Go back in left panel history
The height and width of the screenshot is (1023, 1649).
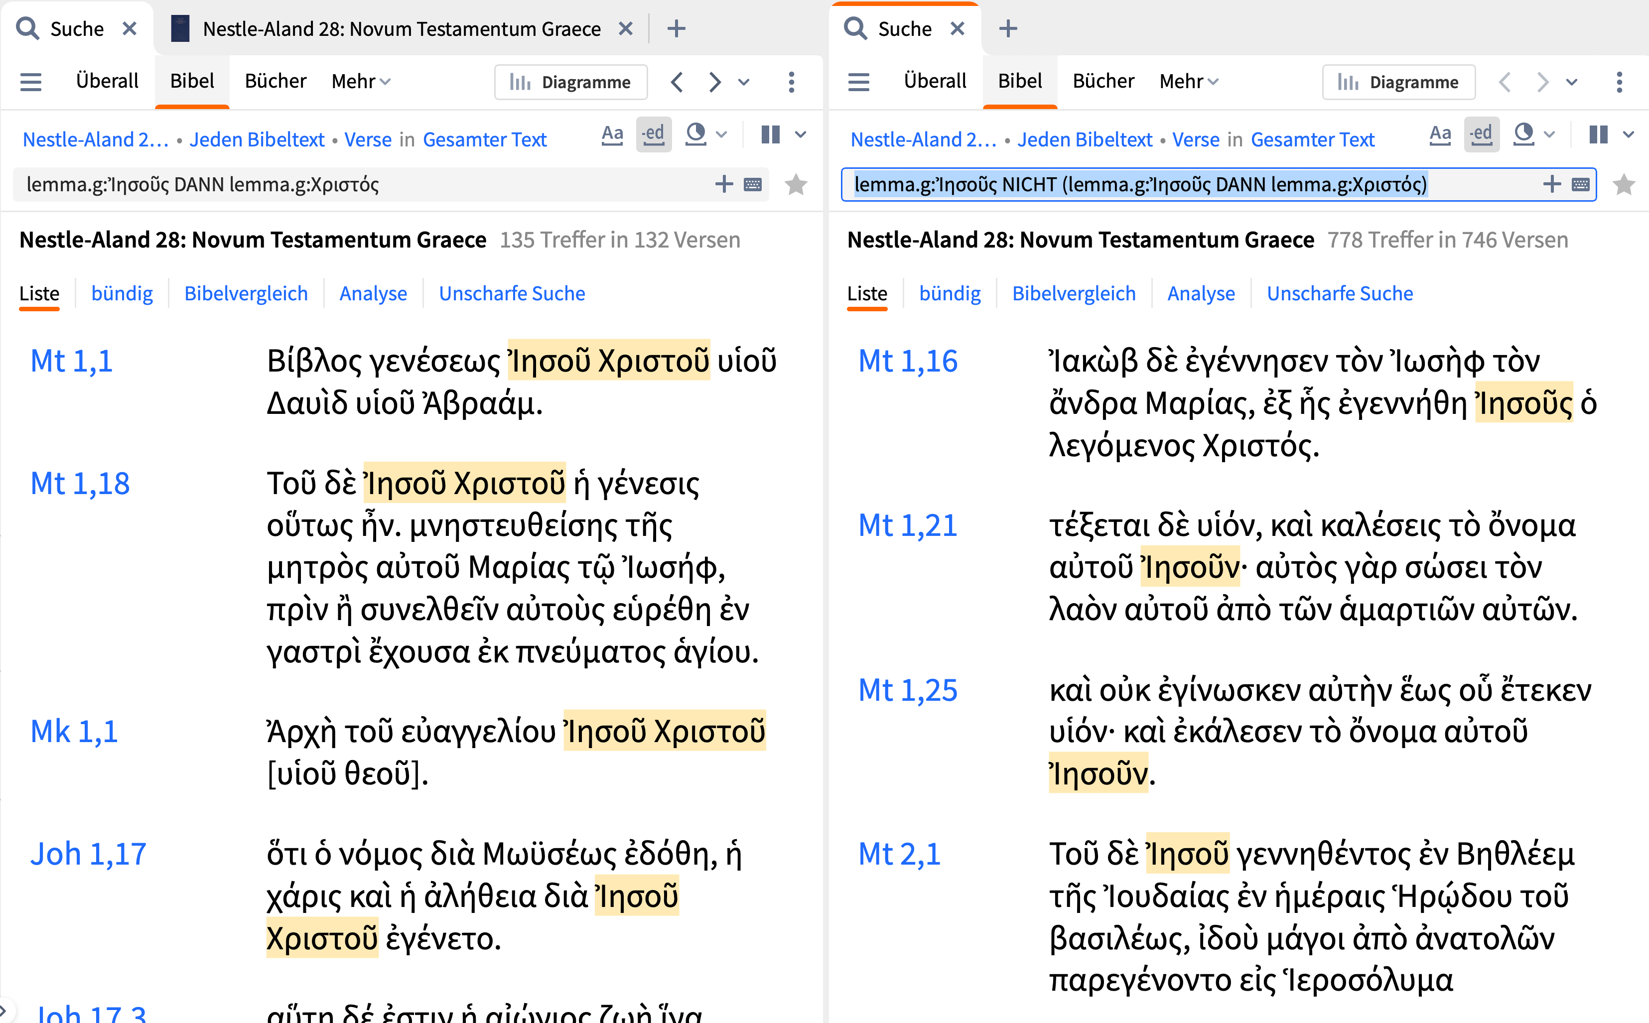tap(678, 82)
